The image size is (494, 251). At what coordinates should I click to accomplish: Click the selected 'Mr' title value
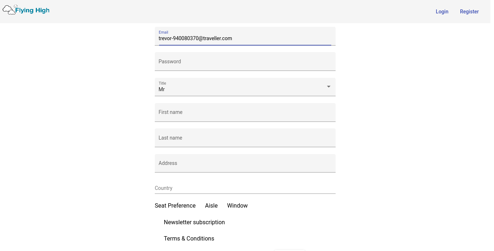pos(162,89)
